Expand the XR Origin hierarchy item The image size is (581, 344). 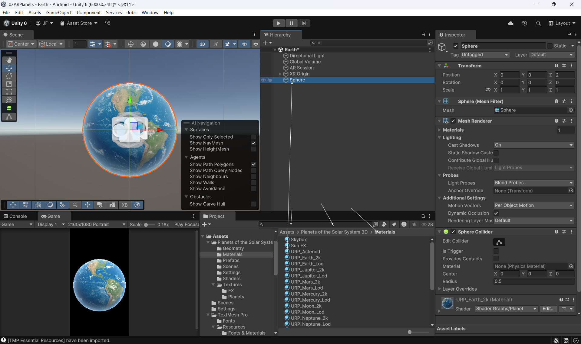click(280, 74)
